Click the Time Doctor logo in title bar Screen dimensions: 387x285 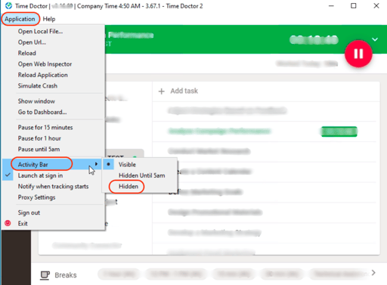pos(8,6)
